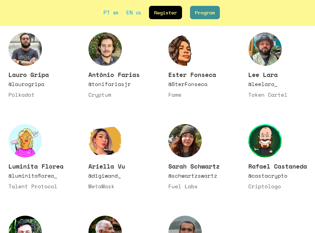This screenshot has width=315, height=233.
Task: Click Antônio Farias's avatar picture
Action: pos(105,49)
